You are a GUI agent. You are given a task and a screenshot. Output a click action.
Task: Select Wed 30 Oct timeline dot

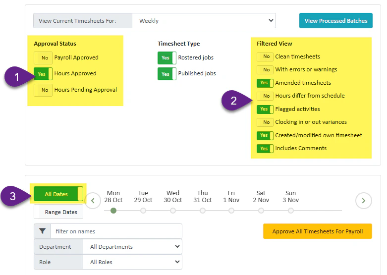click(173, 211)
